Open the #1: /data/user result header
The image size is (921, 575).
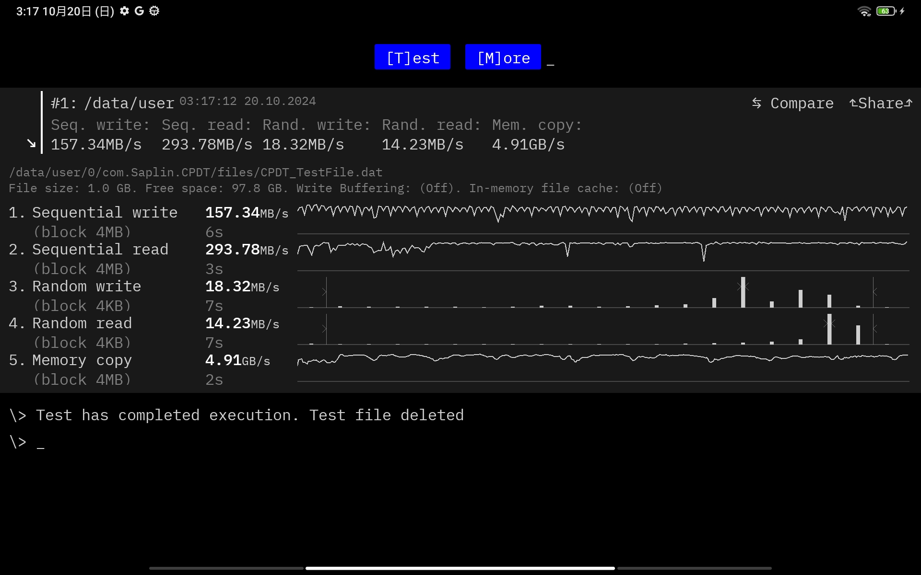pyautogui.click(x=112, y=103)
